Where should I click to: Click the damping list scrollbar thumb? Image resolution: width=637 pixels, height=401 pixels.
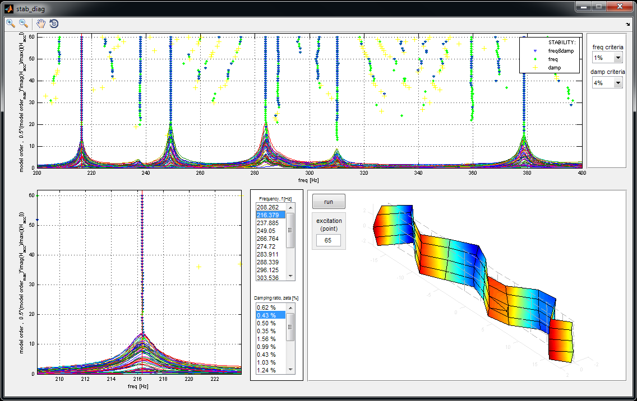(290, 327)
